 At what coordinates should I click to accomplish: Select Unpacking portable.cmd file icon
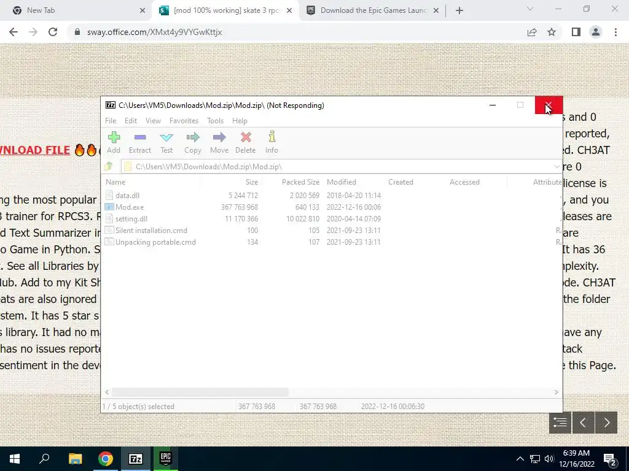[x=109, y=242]
